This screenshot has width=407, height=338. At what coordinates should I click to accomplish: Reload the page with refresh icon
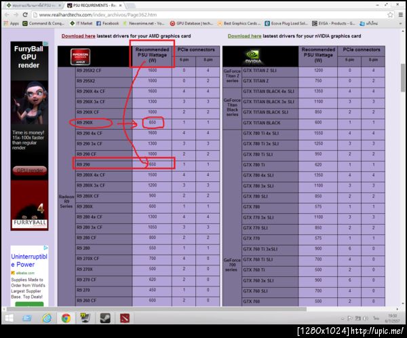[x=25, y=15]
